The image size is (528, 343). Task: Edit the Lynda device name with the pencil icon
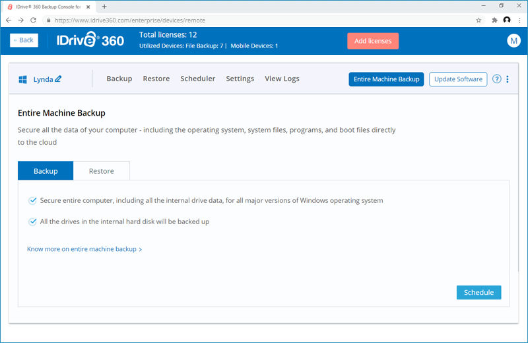[x=58, y=79]
